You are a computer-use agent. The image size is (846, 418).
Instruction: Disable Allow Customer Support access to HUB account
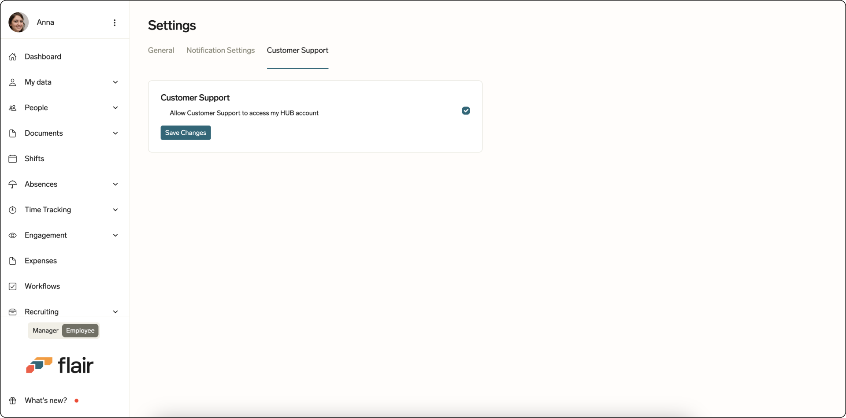(466, 111)
